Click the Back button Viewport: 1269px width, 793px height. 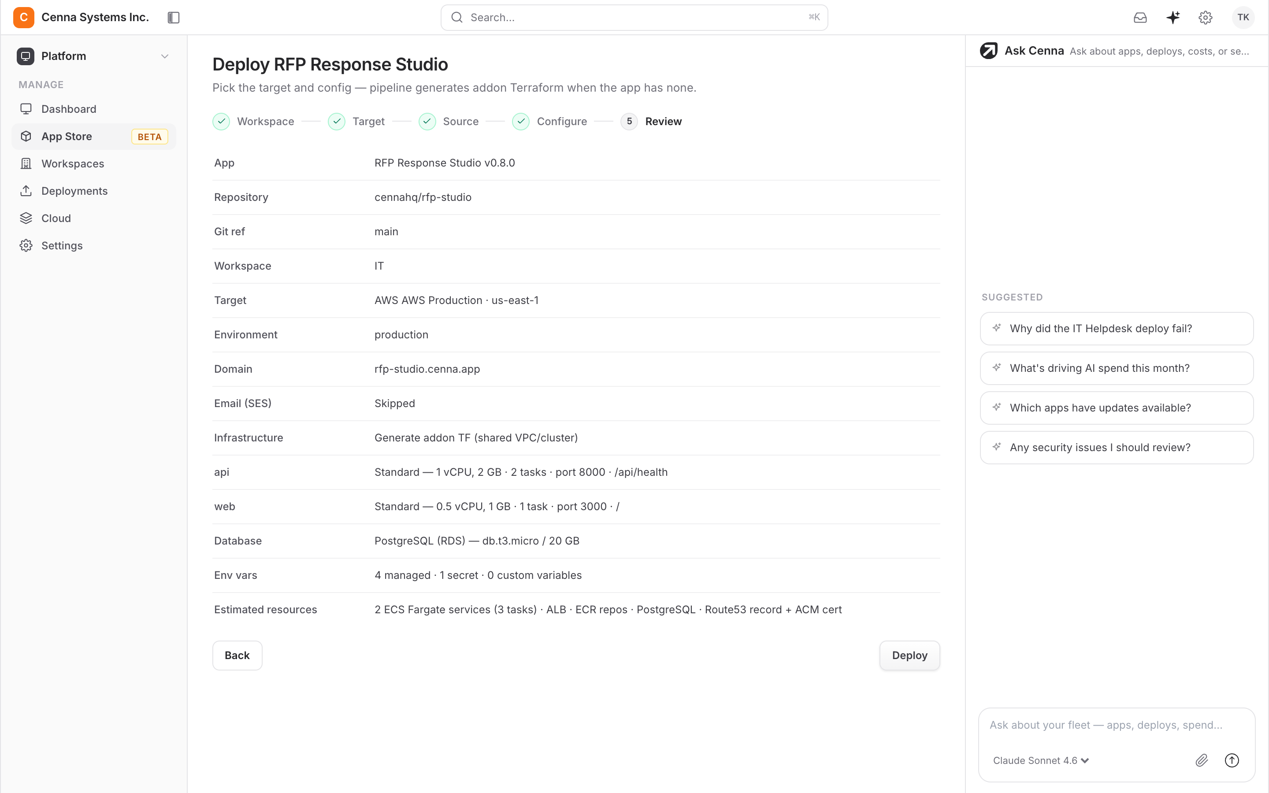point(237,655)
